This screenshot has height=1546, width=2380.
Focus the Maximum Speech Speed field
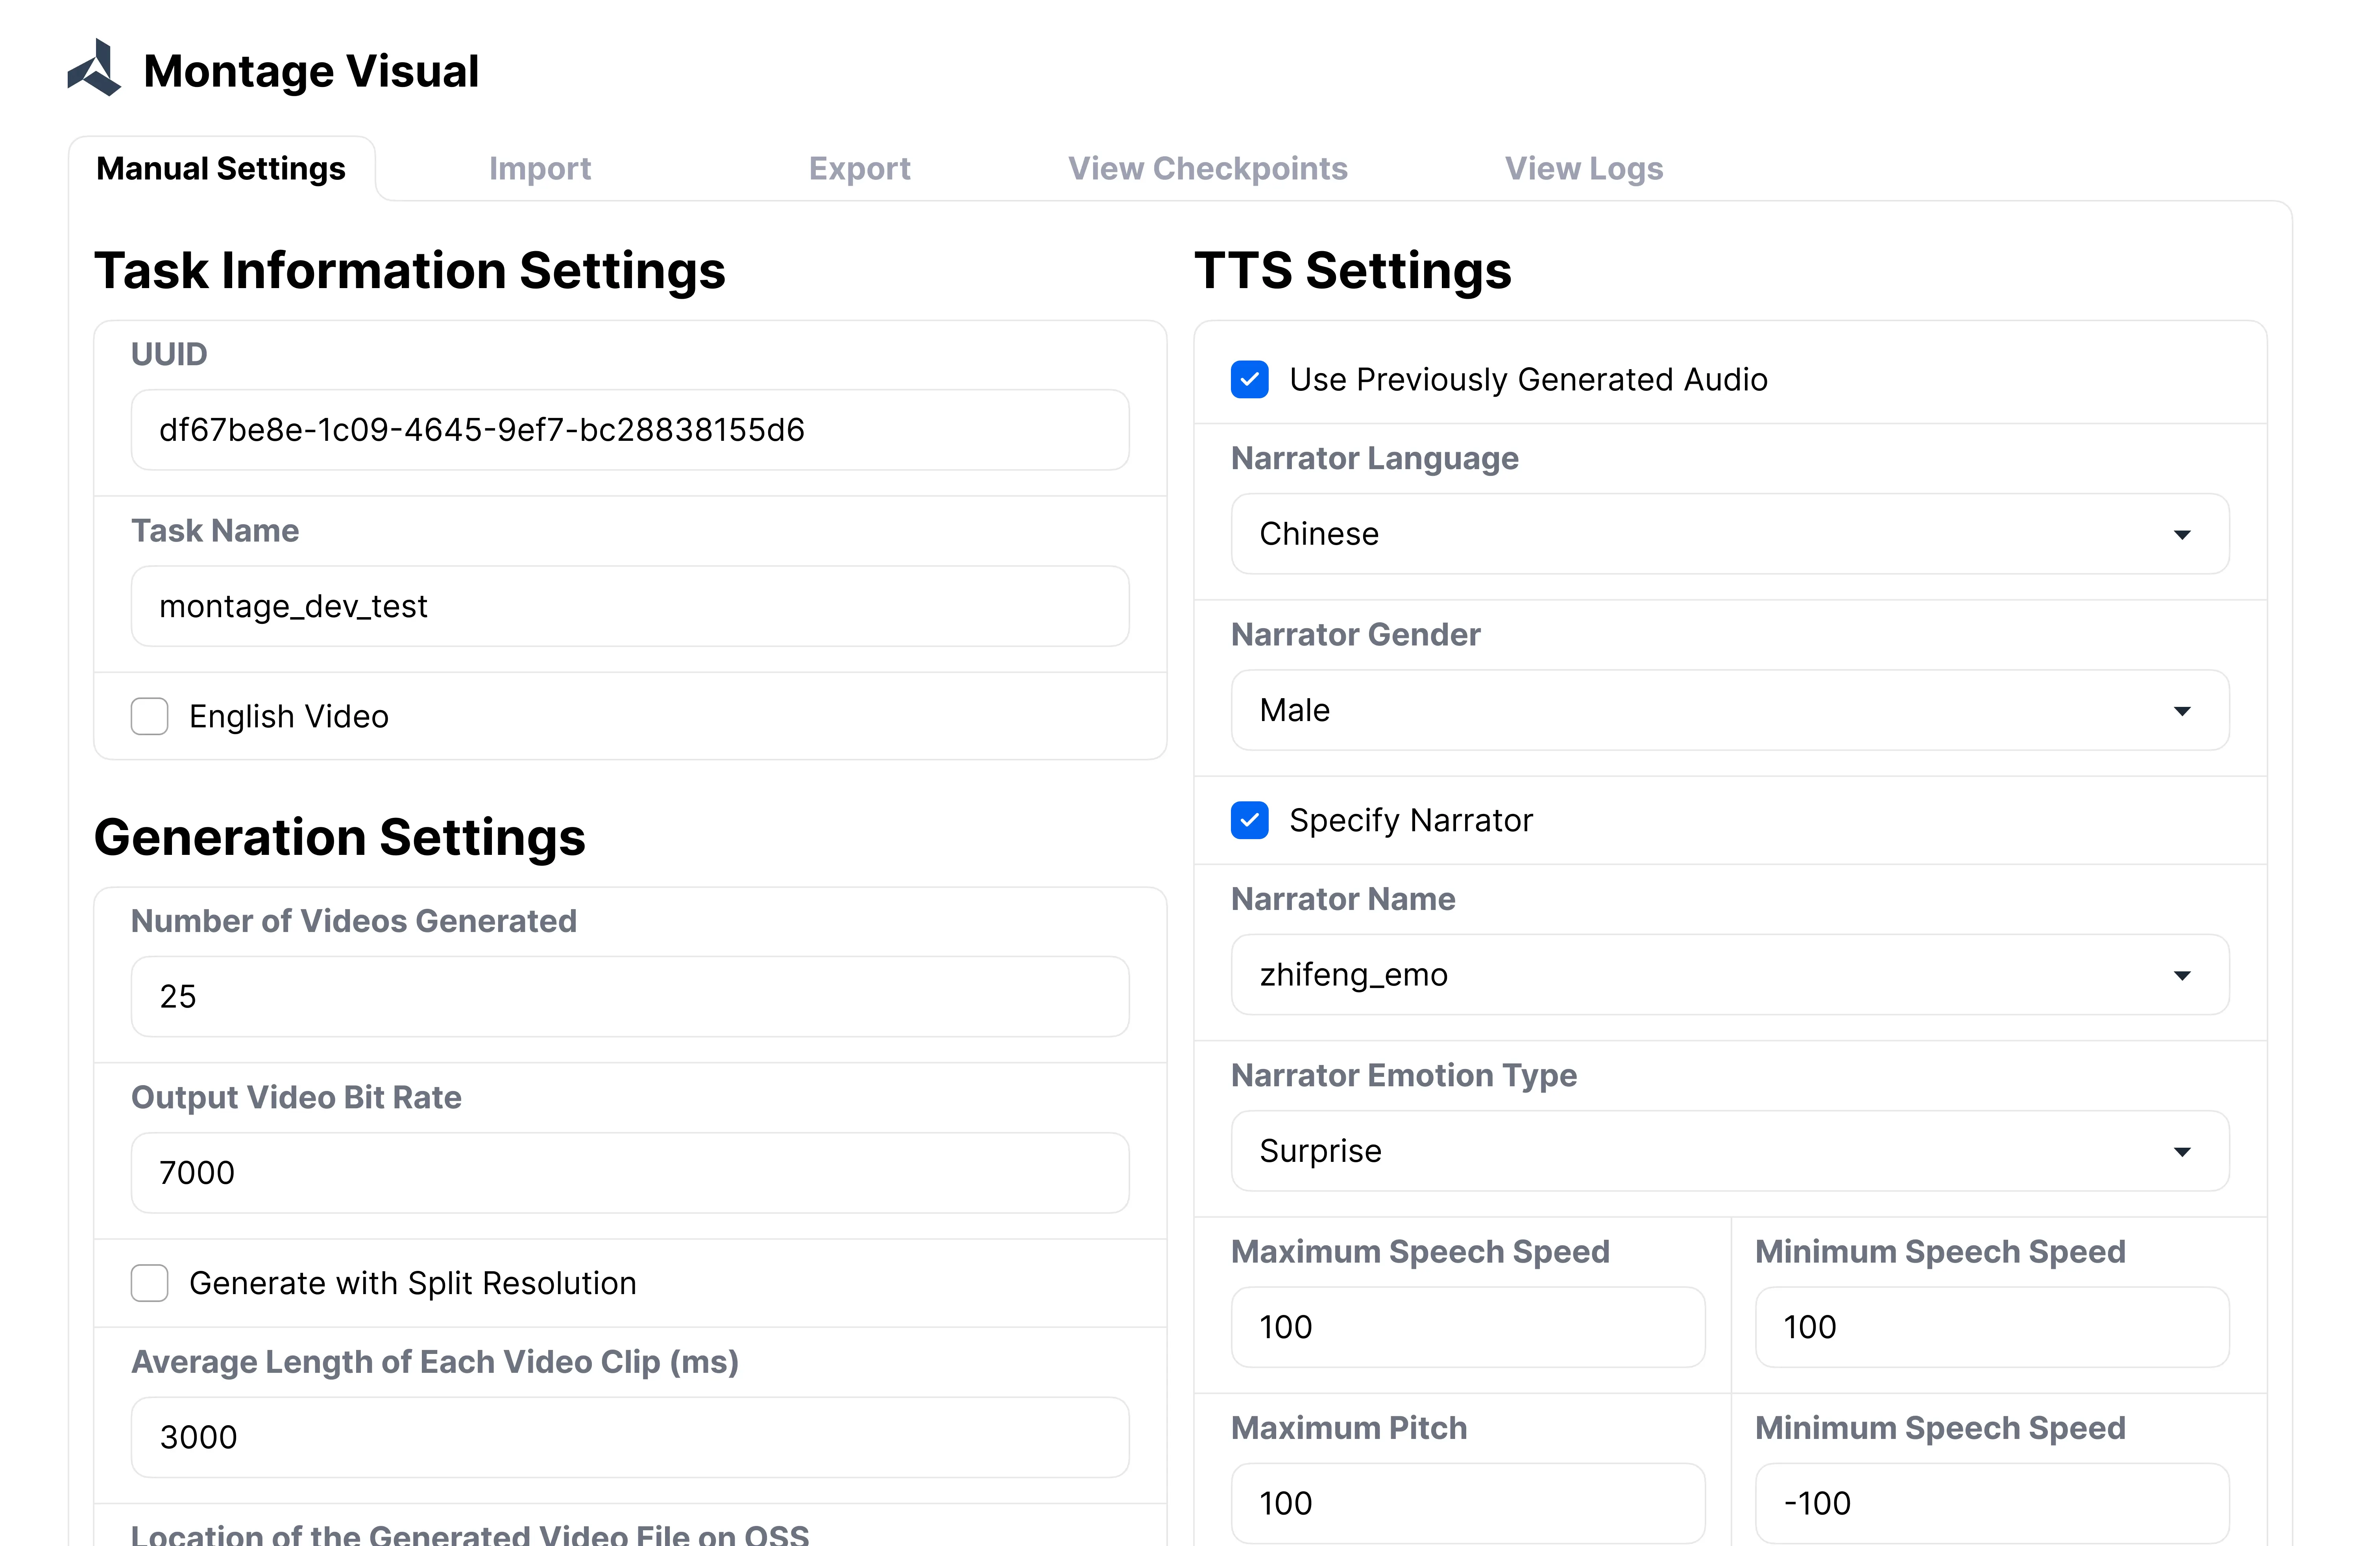(x=1467, y=1327)
